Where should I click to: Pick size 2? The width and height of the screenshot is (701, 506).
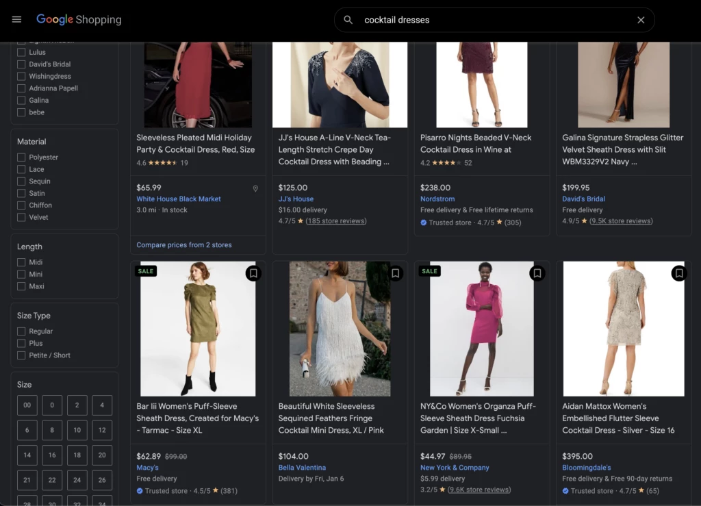77,405
